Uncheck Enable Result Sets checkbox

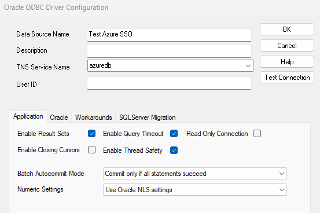(91, 134)
